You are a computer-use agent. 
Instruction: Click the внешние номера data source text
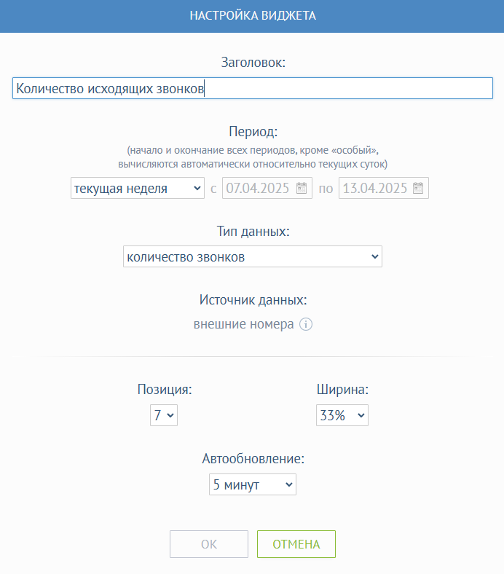pos(243,324)
